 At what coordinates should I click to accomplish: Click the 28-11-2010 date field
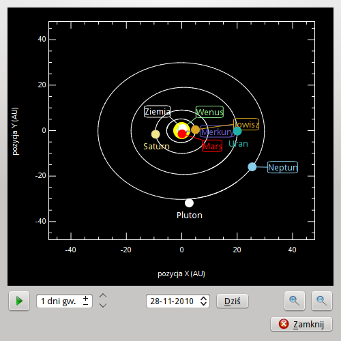click(x=178, y=301)
